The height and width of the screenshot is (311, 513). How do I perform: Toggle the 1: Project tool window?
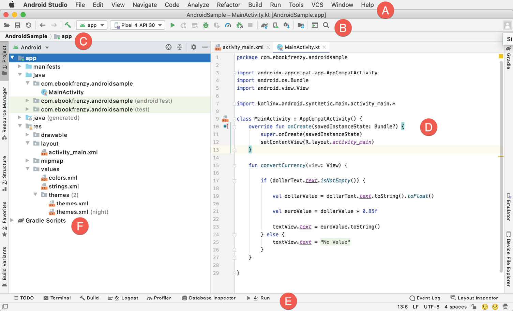coord(4,61)
